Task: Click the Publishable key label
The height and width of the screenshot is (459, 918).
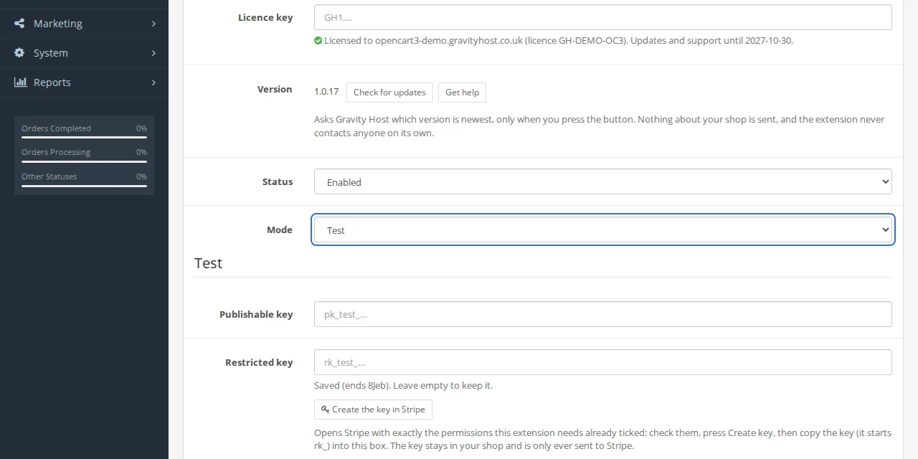Action: (256, 314)
